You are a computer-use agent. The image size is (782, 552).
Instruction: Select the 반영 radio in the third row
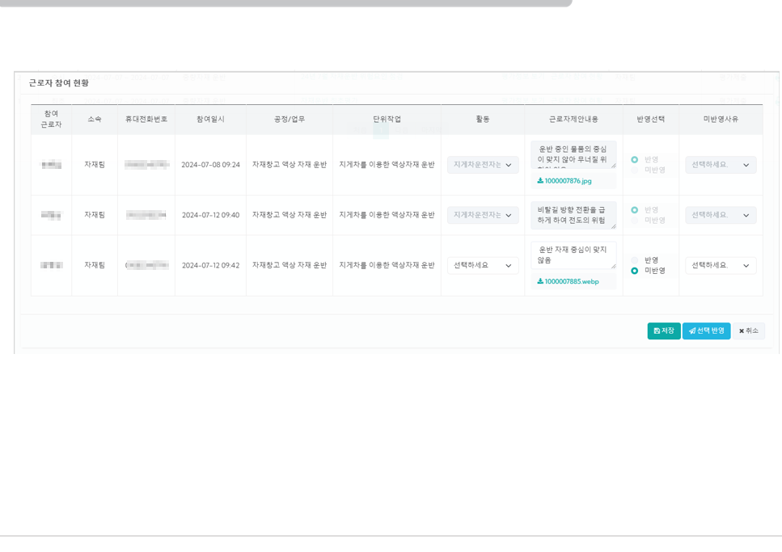(x=635, y=260)
